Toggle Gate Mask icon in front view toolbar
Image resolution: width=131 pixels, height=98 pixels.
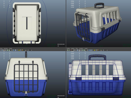coord(4,50)
